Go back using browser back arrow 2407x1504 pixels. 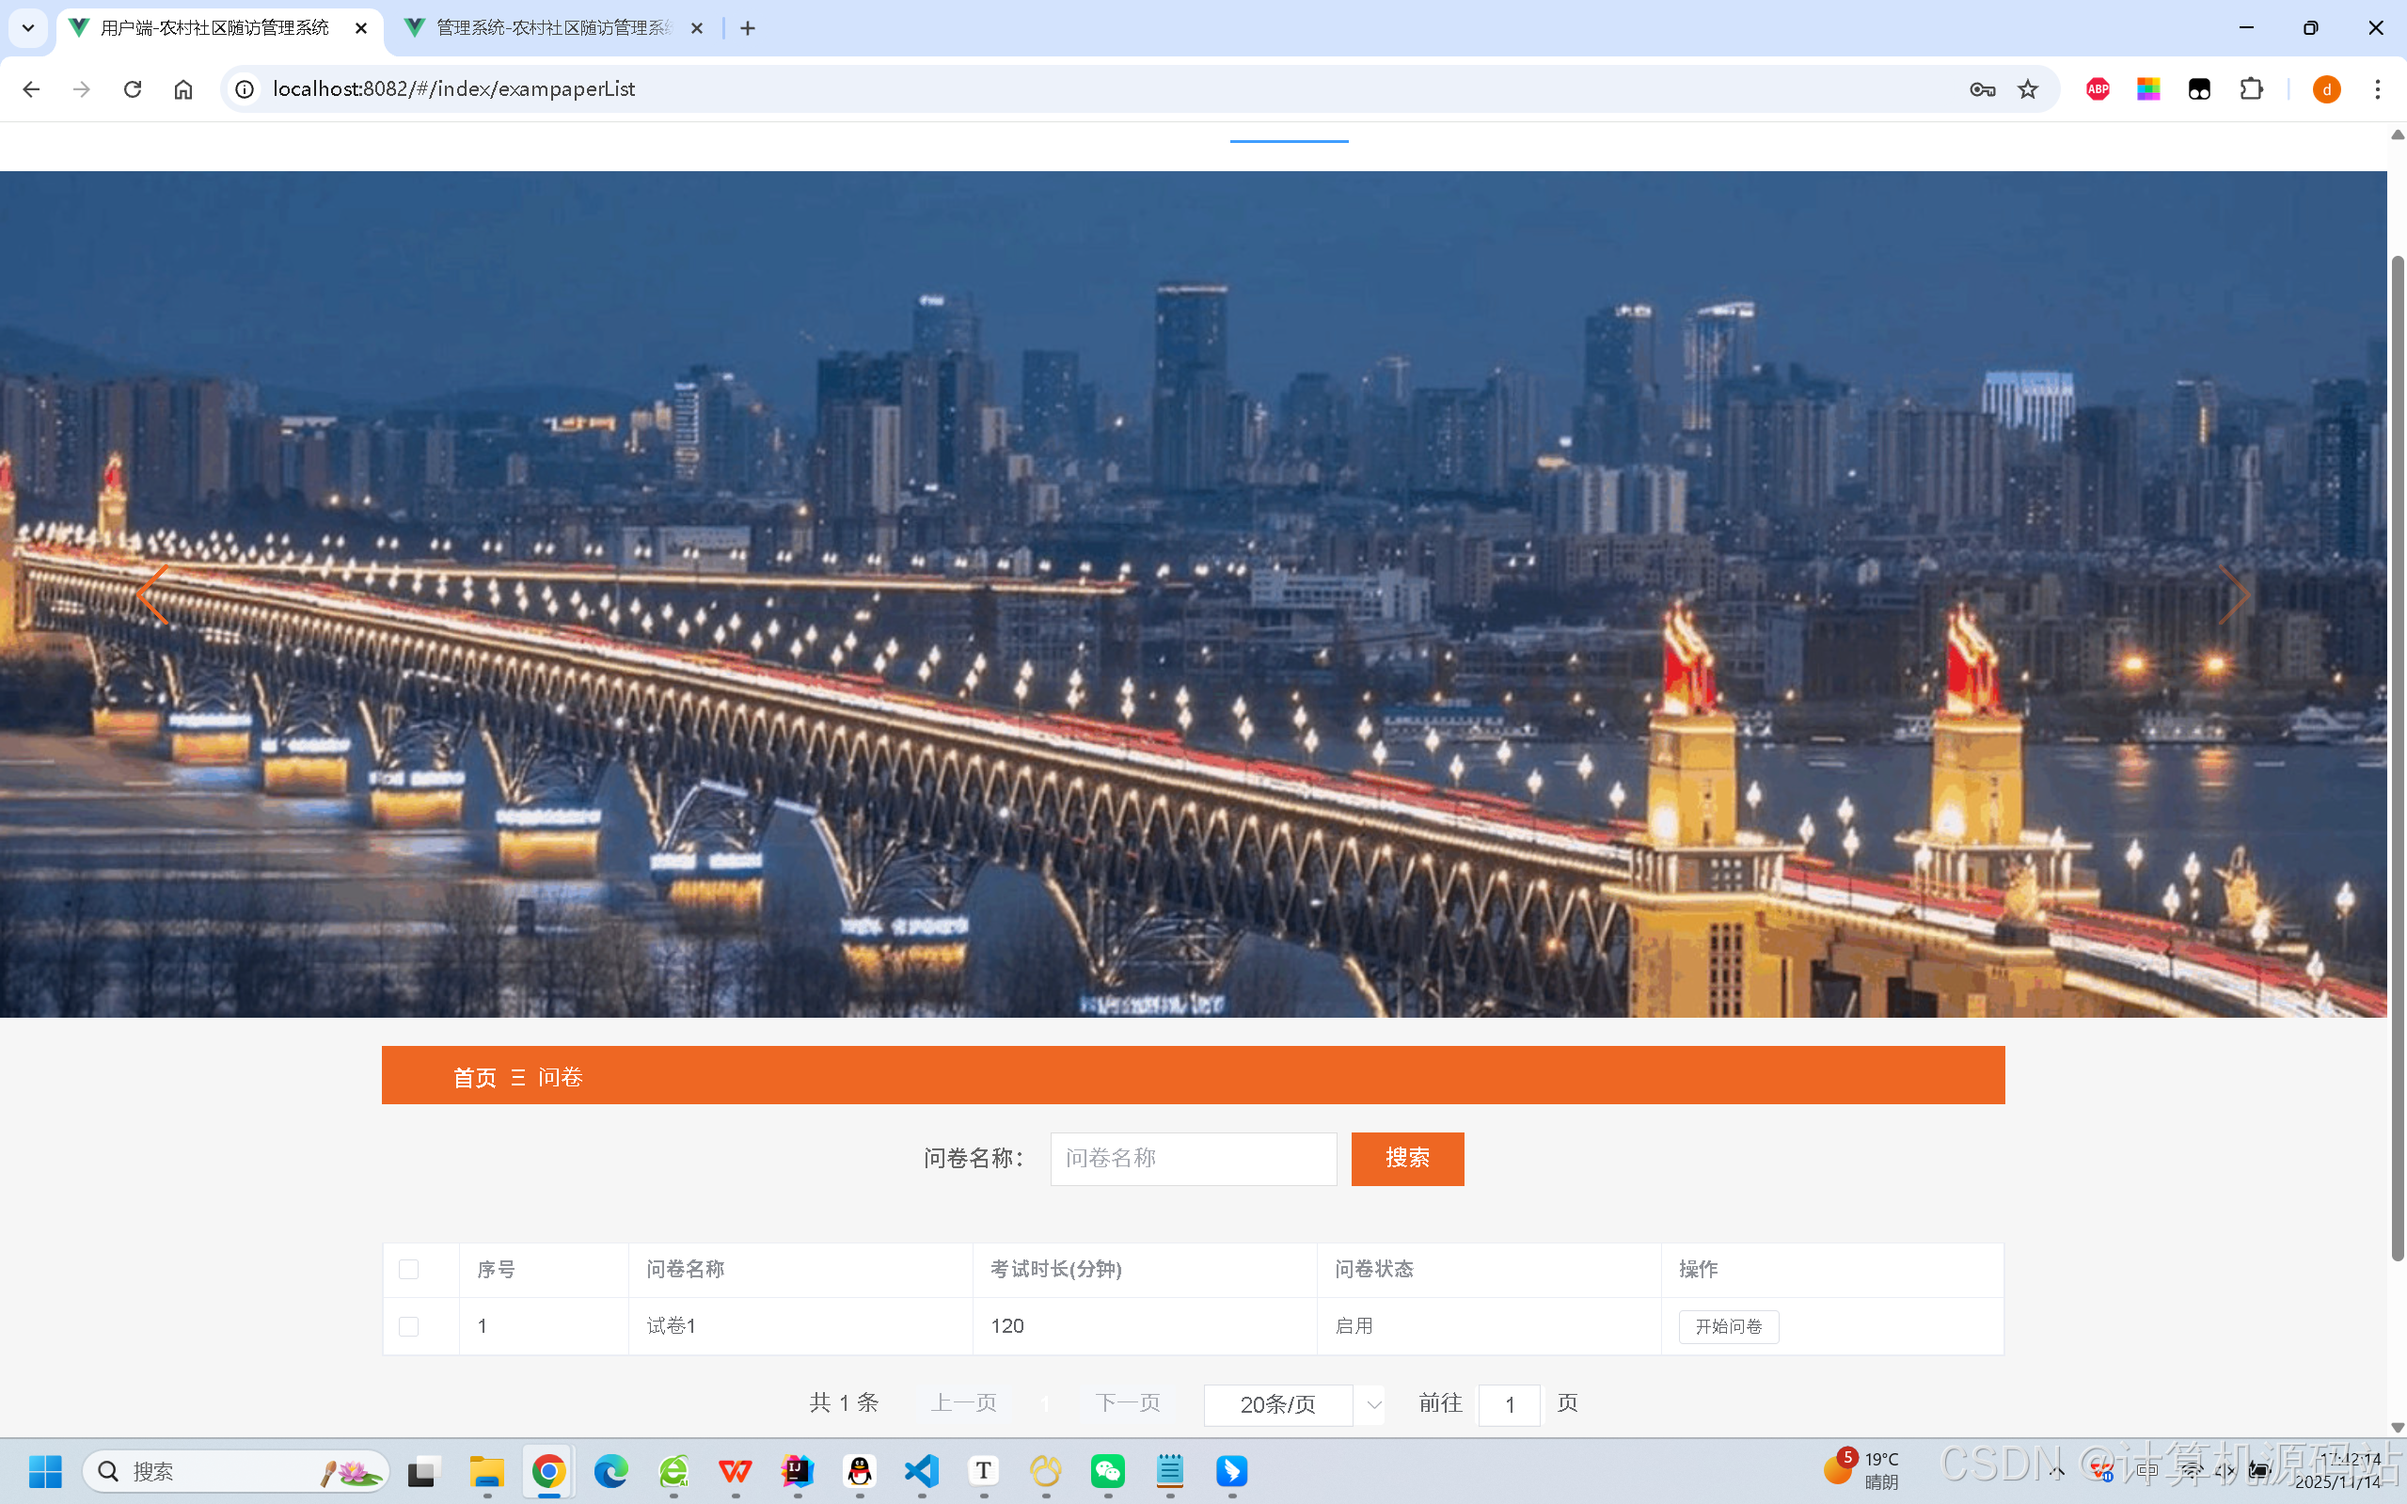coord(31,89)
